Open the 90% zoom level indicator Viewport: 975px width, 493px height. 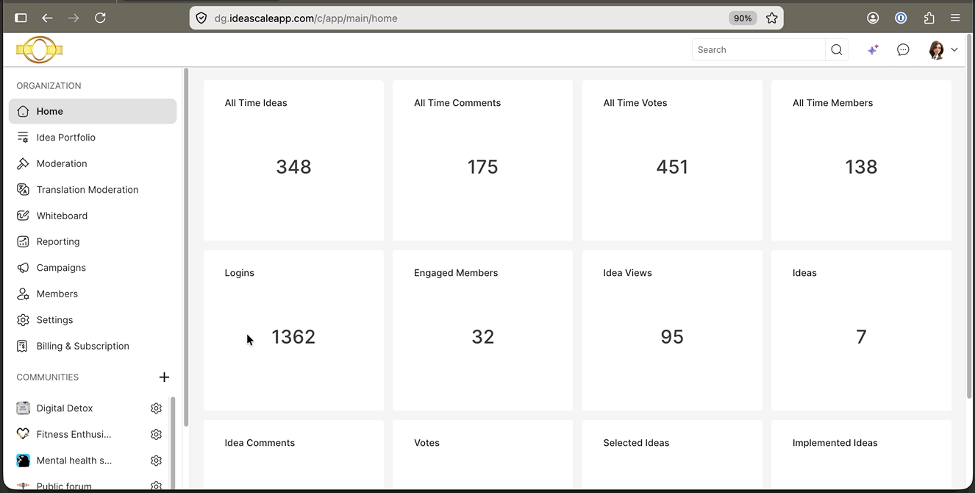743,18
